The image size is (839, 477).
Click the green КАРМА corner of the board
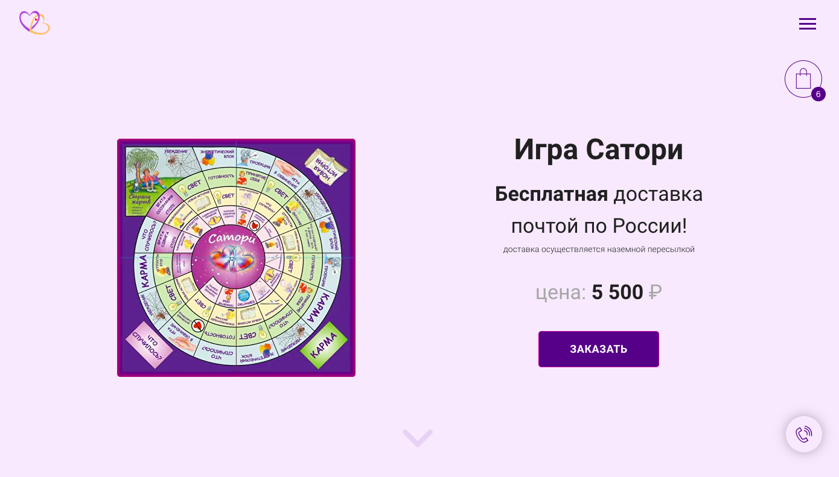point(324,346)
